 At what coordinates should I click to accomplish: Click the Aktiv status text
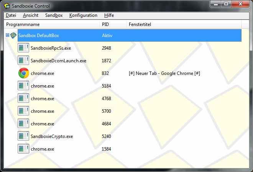tap(107, 36)
